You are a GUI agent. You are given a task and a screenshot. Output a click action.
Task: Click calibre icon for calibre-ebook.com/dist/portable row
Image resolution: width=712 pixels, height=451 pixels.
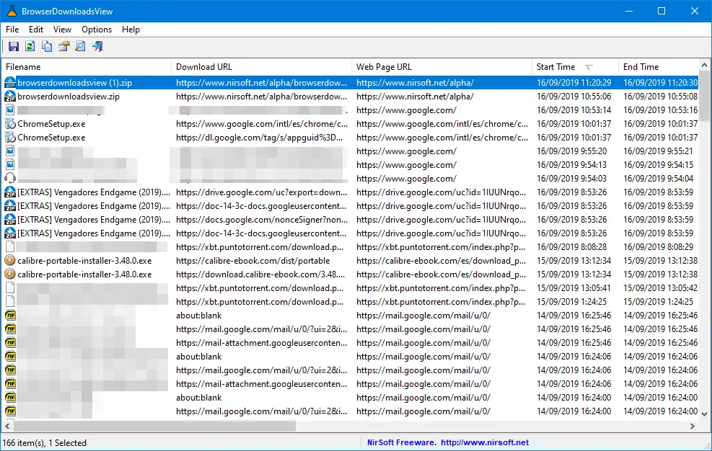[x=10, y=260]
